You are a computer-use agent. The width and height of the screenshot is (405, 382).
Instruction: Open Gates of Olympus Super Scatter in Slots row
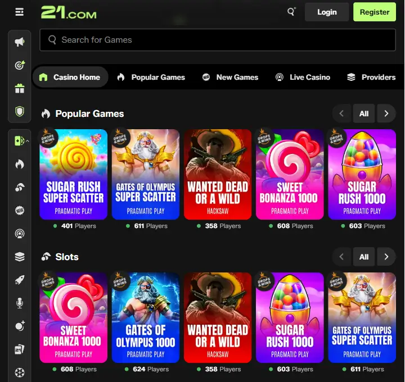[362, 317]
